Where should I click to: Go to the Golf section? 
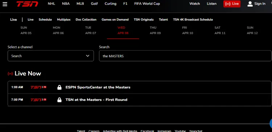pos(94,4)
